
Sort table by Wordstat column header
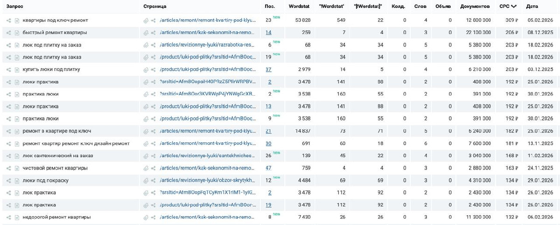(x=298, y=7)
